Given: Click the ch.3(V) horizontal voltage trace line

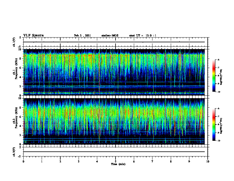Looking at the screenshot, I should tap(114, 152).
